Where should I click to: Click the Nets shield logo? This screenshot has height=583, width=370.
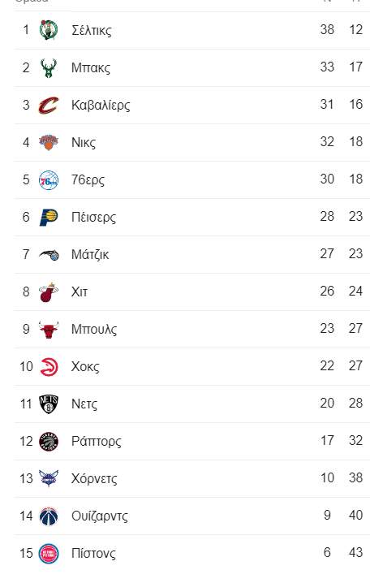tap(49, 404)
